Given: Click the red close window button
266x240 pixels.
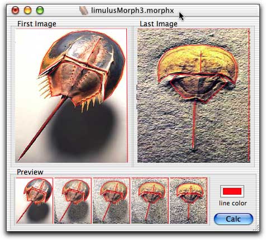Looking at the screenshot, I should [15, 10].
